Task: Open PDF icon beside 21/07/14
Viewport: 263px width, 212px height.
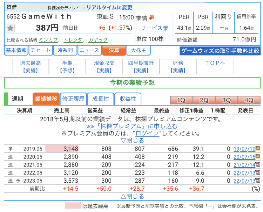Action: click(258, 164)
